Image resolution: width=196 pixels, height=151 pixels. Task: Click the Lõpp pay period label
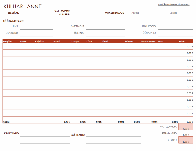coord(173,13)
